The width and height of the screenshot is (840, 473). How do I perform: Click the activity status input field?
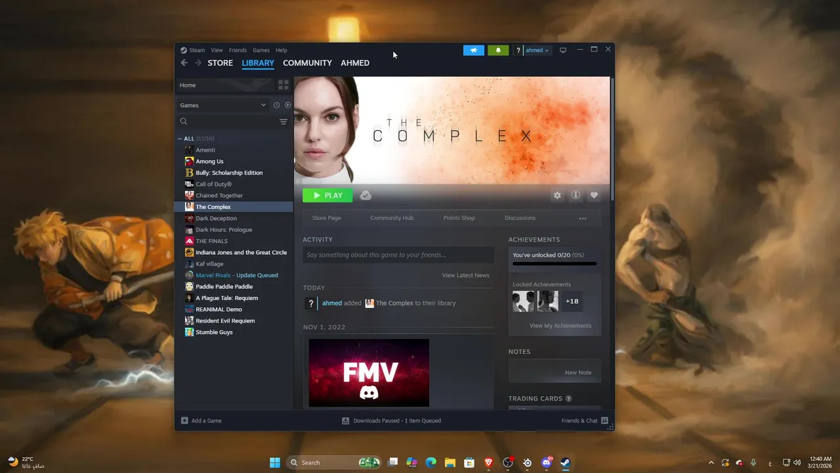tap(398, 255)
